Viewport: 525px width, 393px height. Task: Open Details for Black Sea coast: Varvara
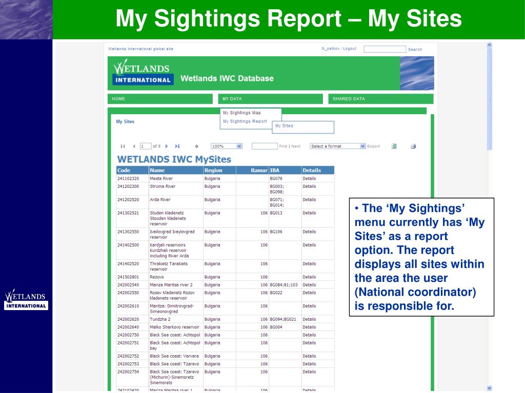pyautogui.click(x=309, y=356)
